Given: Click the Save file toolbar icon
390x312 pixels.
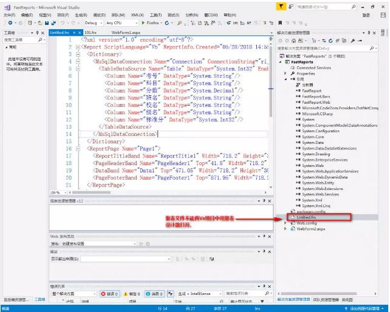Looking at the screenshot, I should pos(47,23).
